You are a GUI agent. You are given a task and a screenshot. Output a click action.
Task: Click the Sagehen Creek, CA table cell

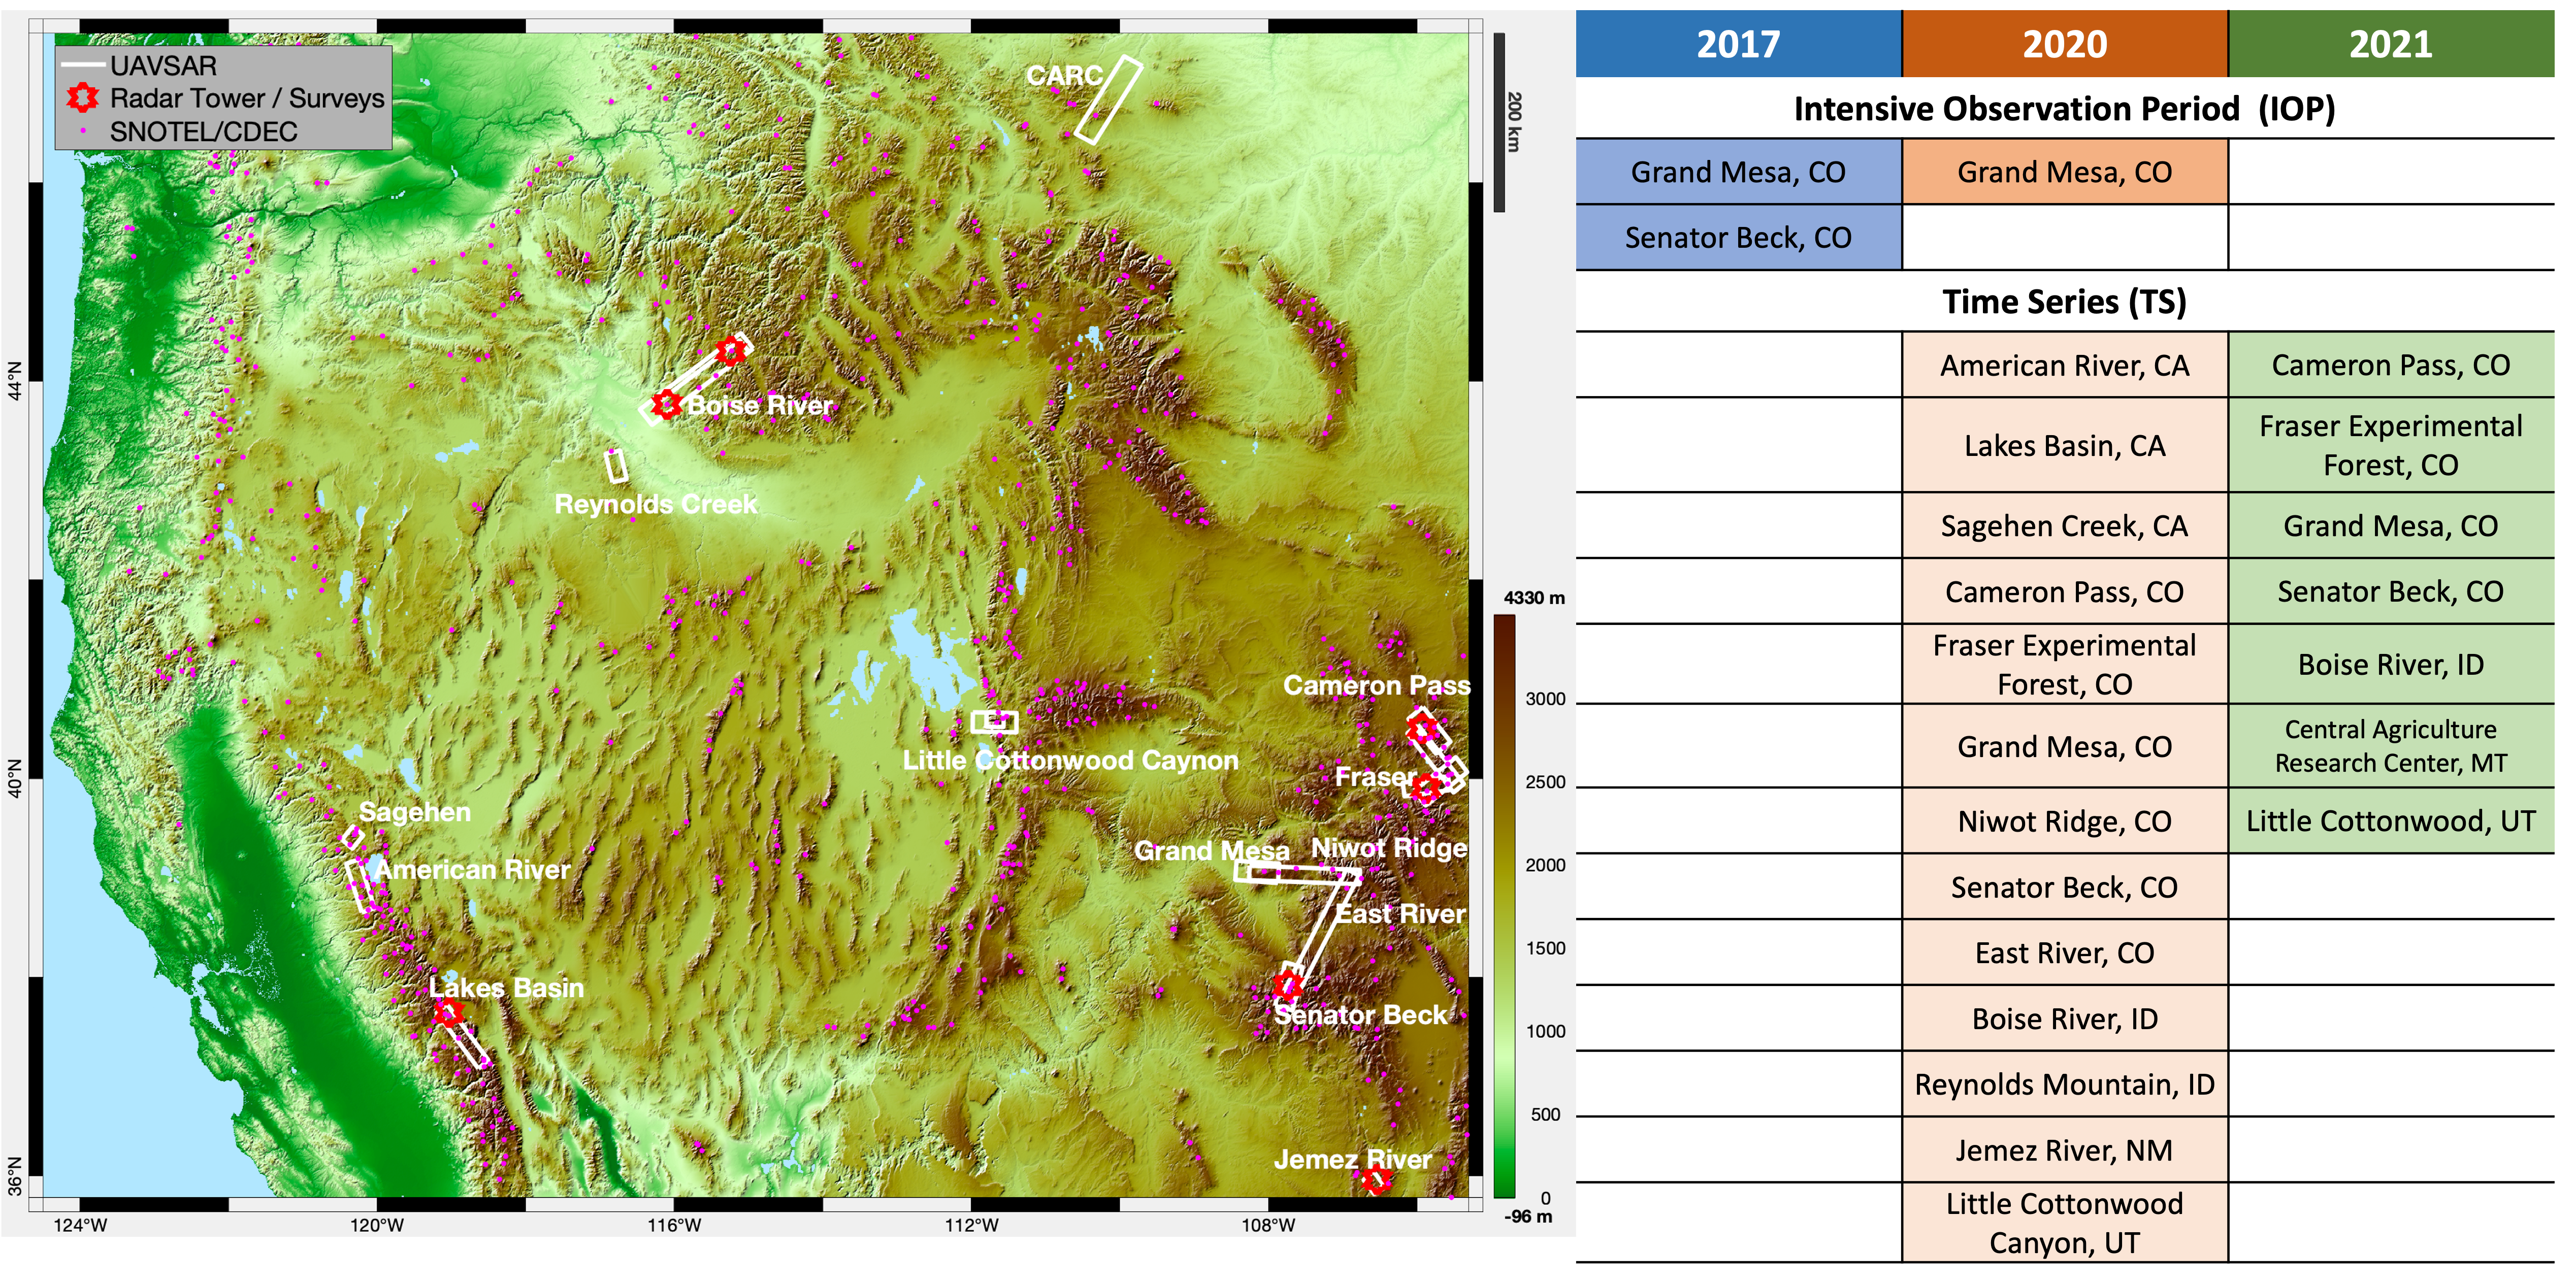click(2064, 525)
